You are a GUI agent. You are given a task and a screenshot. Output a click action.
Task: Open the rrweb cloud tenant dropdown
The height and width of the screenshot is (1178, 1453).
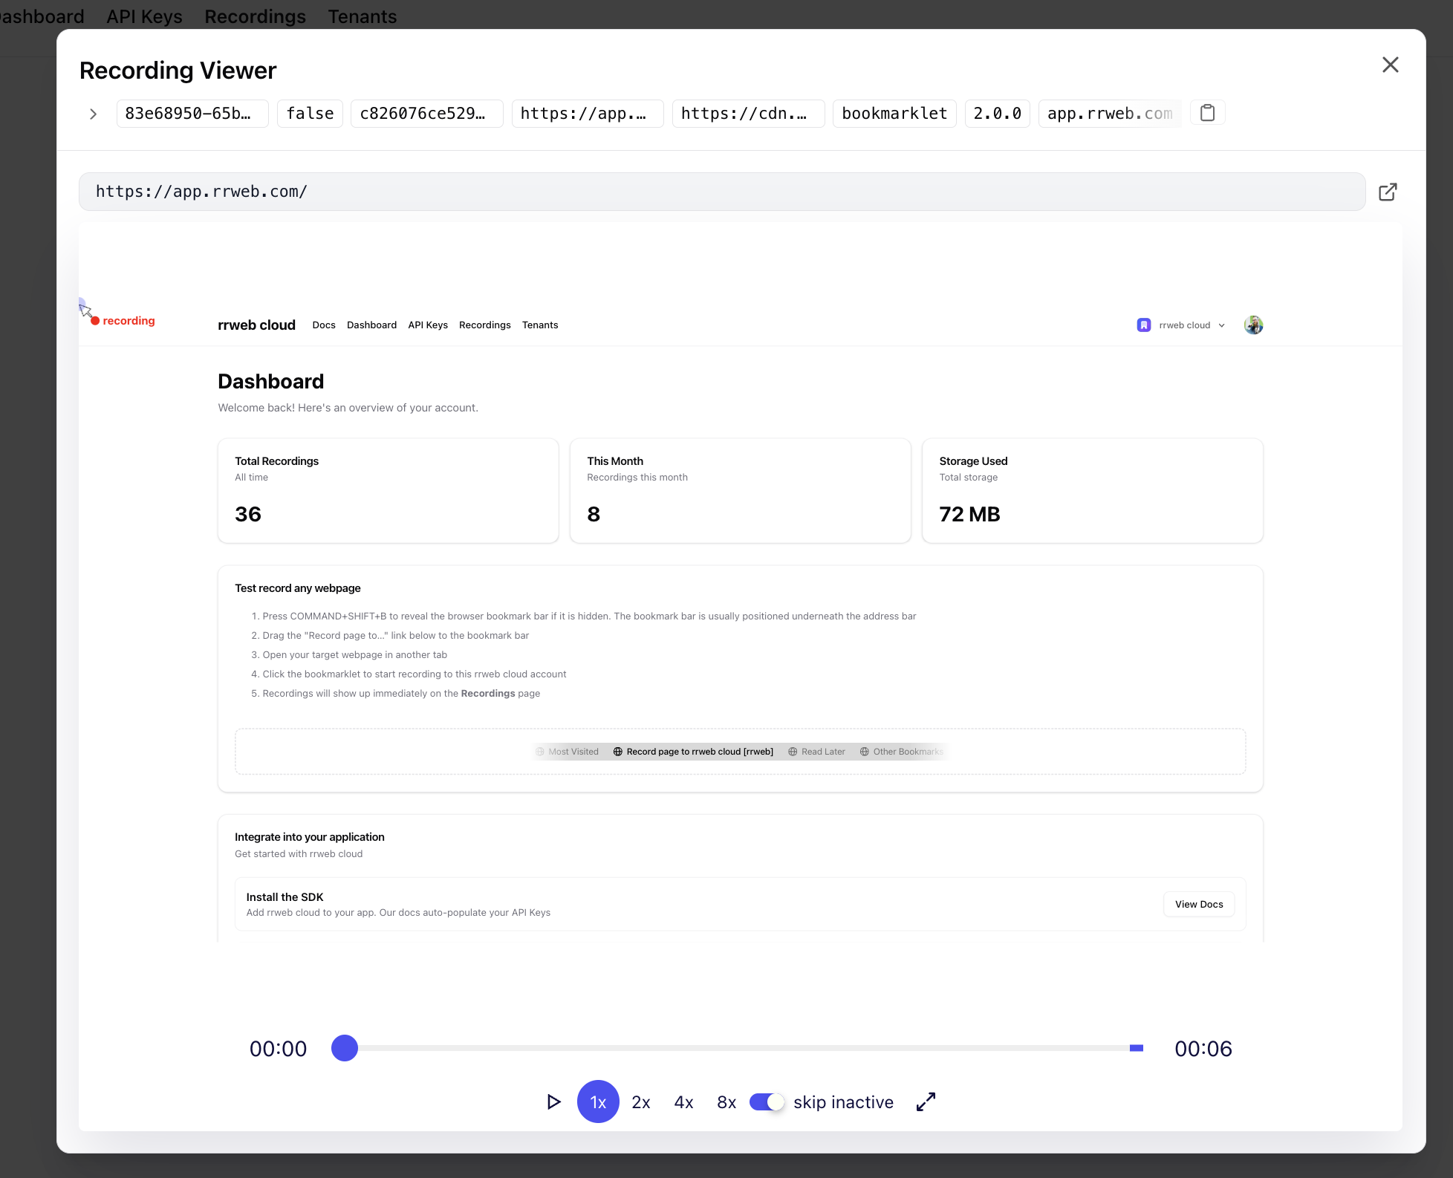click(x=1181, y=325)
